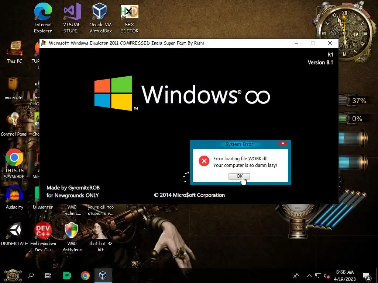Minimize the Windows Emulator window

[296, 43]
